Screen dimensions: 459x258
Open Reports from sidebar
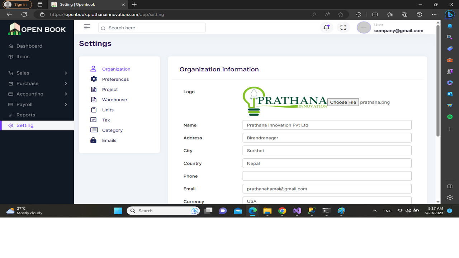(26, 115)
